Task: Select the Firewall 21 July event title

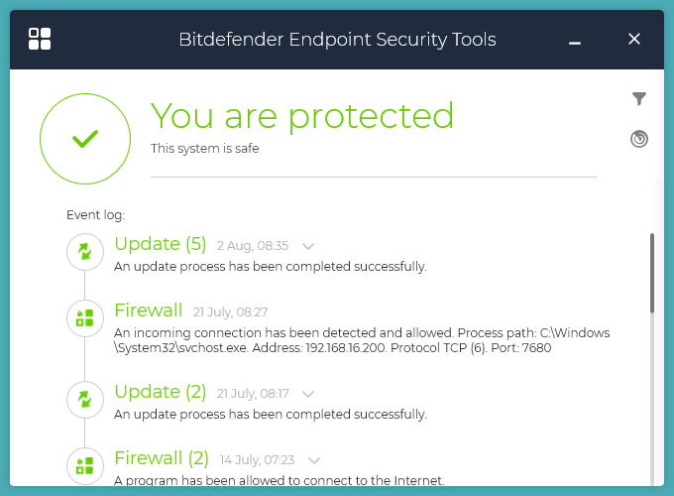Action: pos(149,310)
